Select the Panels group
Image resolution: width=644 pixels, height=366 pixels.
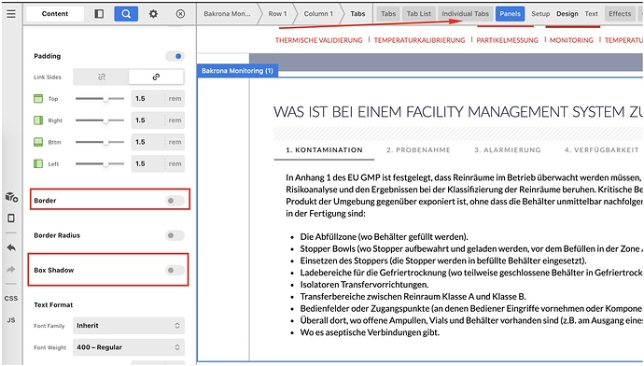pyautogui.click(x=511, y=14)
